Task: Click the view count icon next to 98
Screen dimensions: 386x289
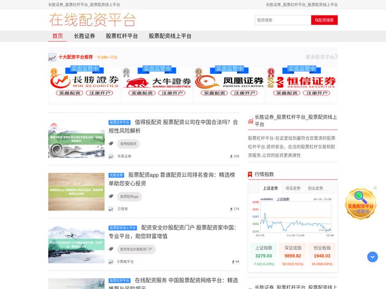Action: 233,262
